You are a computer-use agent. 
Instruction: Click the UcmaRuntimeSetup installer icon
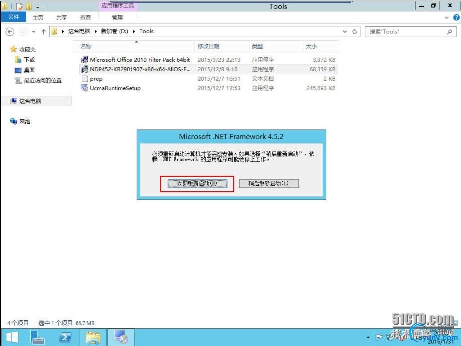click(x=84, y=88)
